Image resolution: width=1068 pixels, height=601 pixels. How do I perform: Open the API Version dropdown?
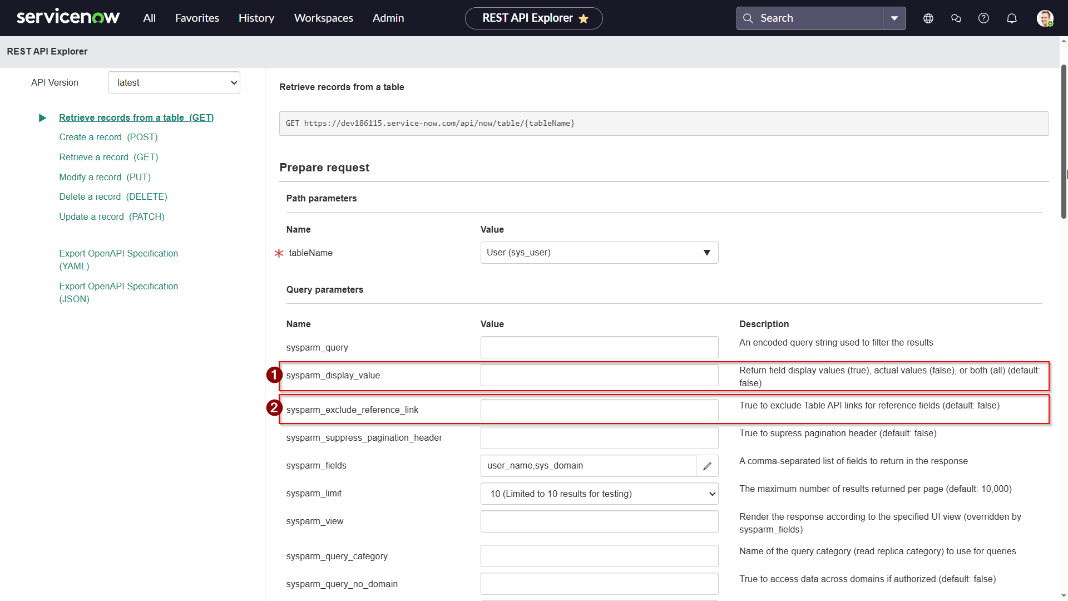coord(174,82)
